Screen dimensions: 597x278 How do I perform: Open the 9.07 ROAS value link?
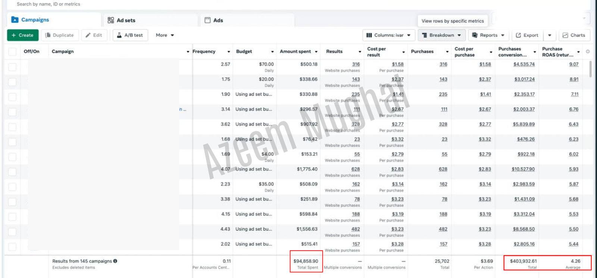point(573,64)
